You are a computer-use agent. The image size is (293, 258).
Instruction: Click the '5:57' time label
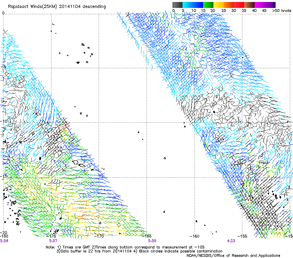coord(53,241)
